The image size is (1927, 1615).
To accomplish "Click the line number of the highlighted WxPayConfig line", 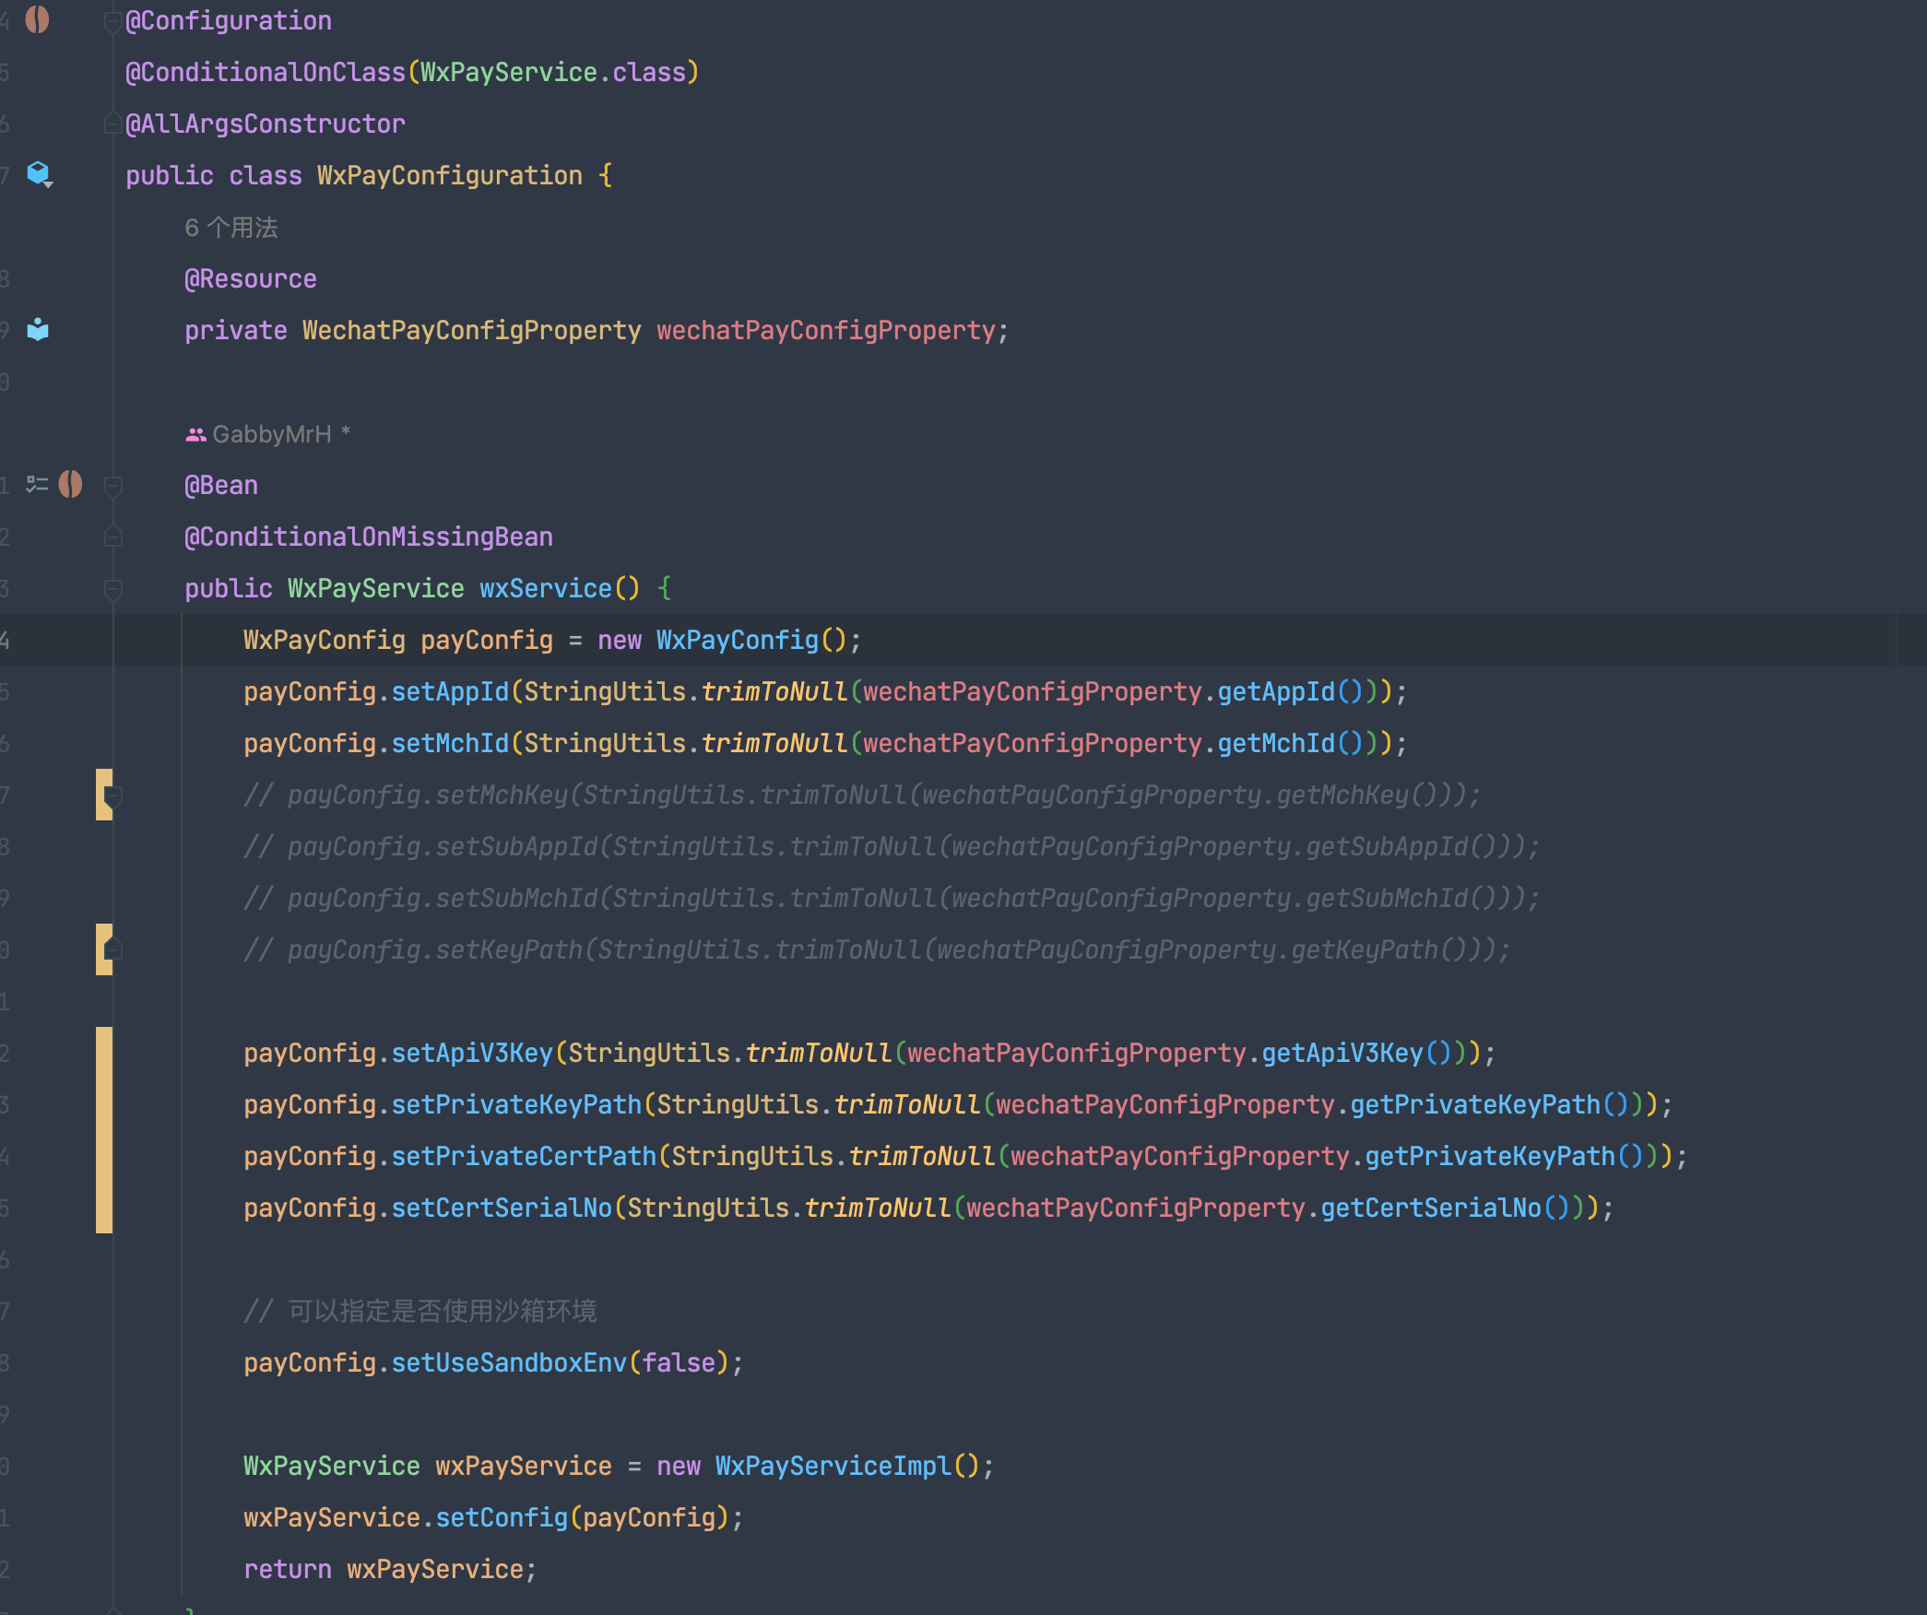I will click(7, 639).
